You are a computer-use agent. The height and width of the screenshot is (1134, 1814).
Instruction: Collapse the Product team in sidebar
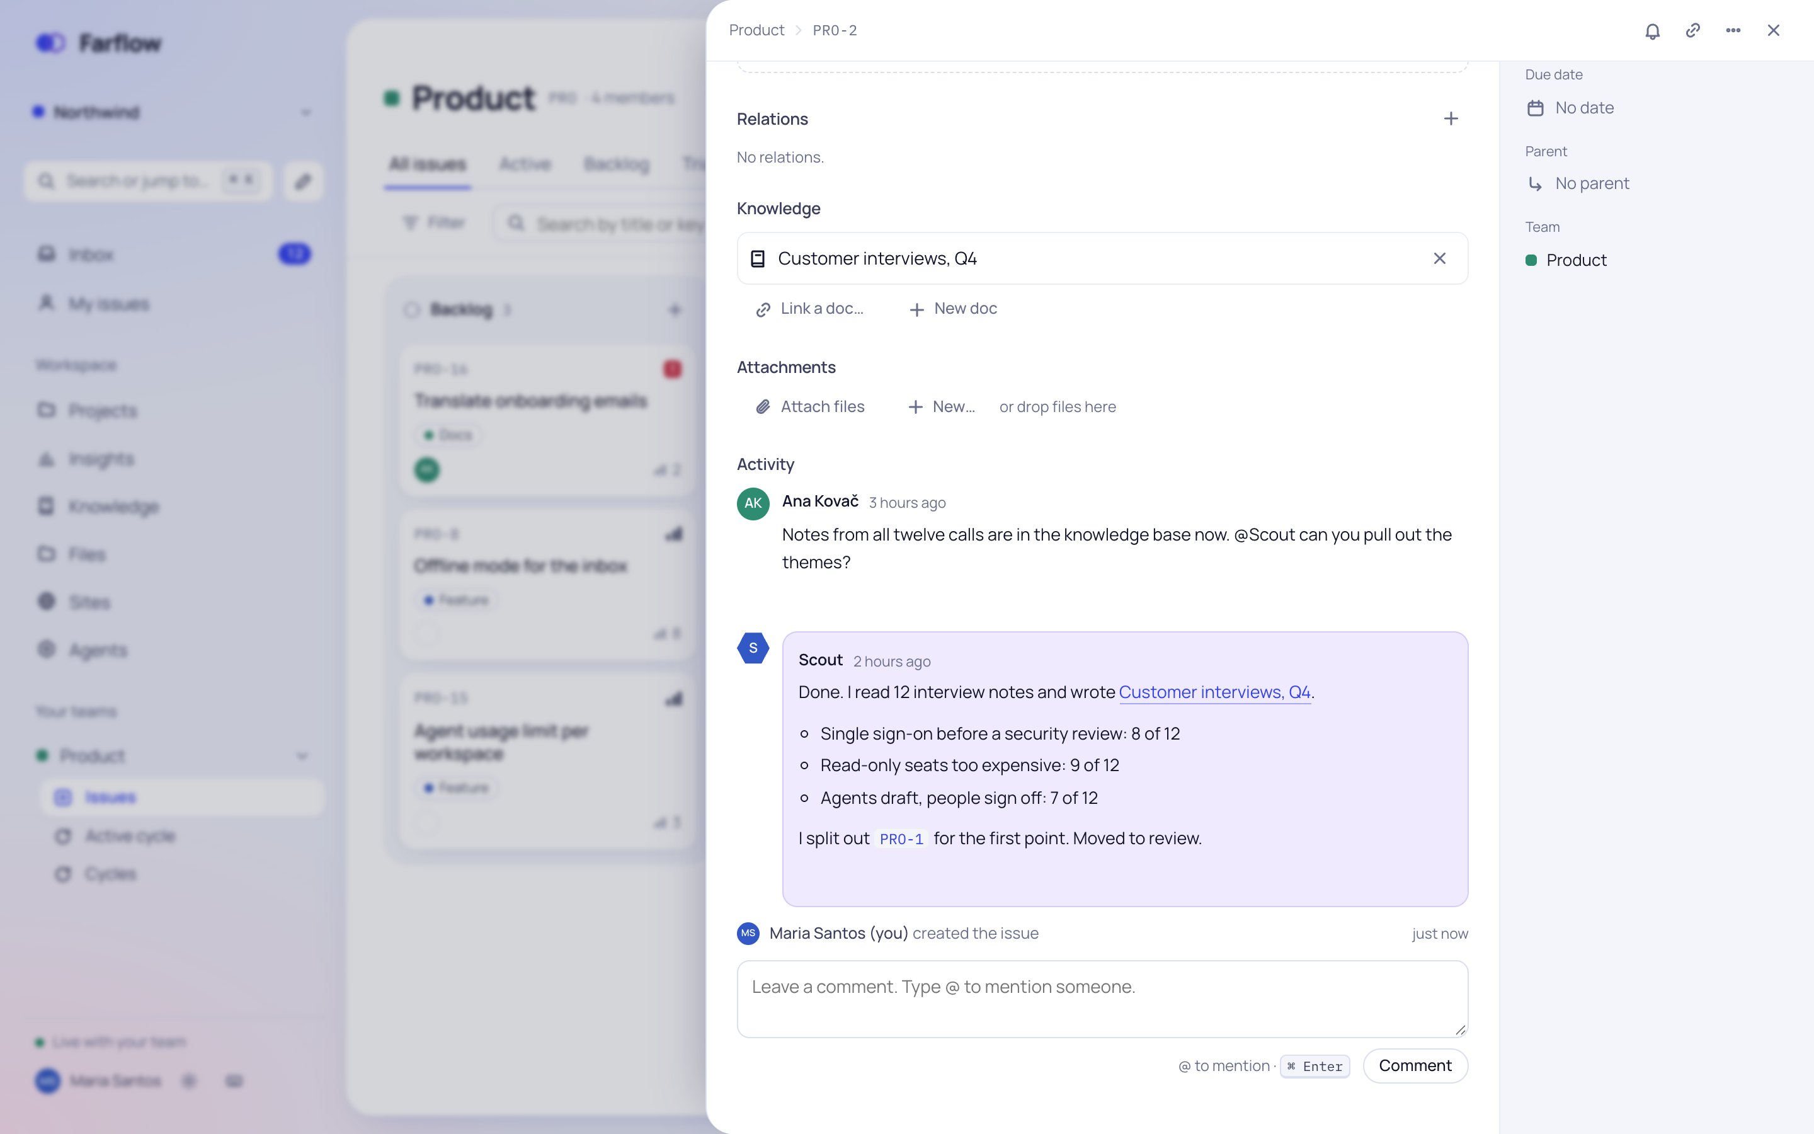point(302,755)
